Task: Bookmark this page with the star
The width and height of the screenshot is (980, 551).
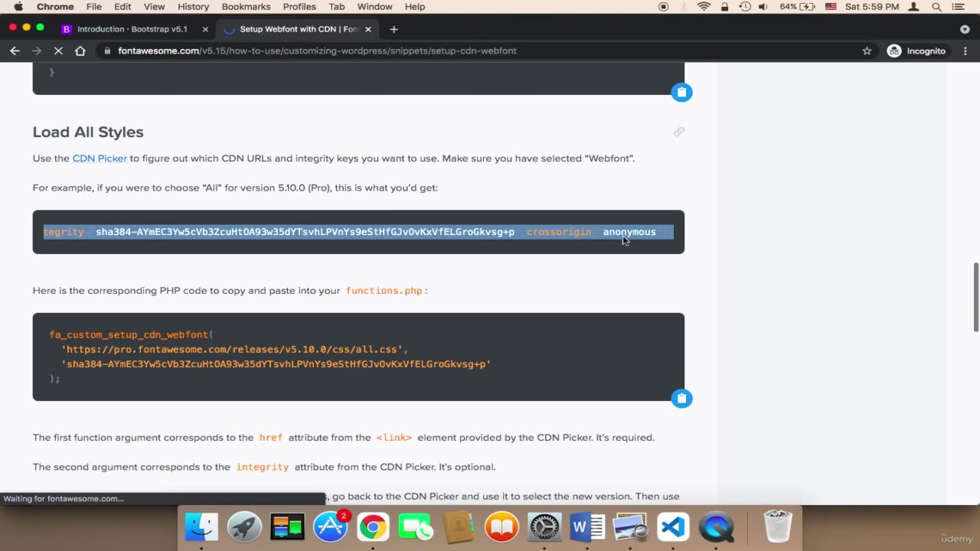Action: pyautogui.click(x=867, y=51)
